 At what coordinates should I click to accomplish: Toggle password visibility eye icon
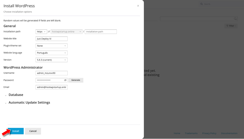coord(65,80)
